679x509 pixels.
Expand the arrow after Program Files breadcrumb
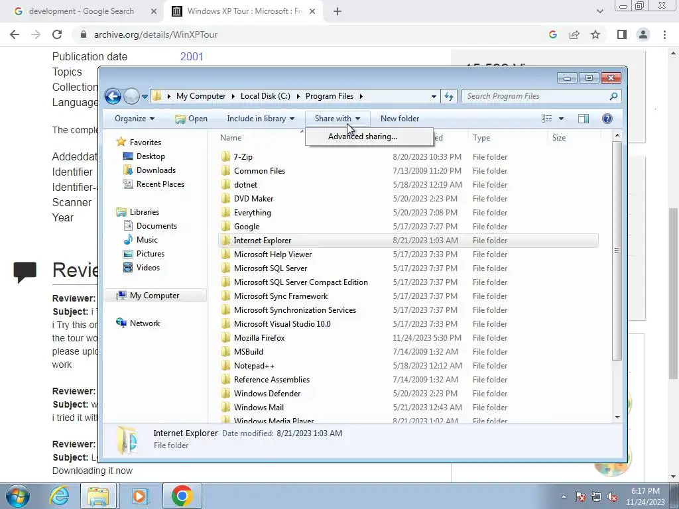(361, 96)
